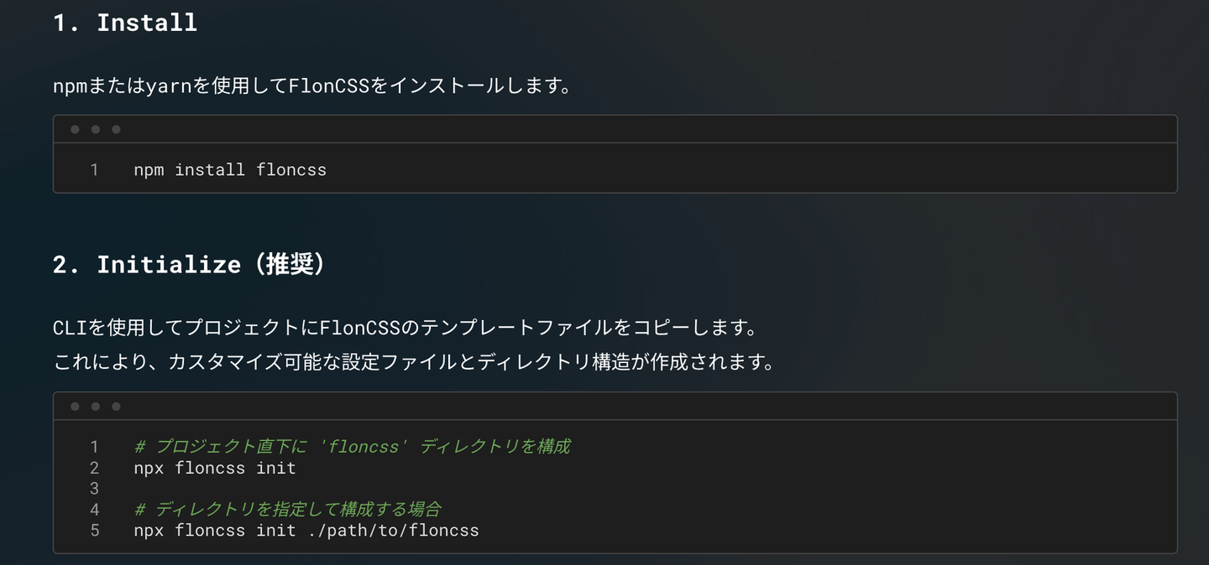Click the third window dot of the Initialize code block

click(116, 407)
